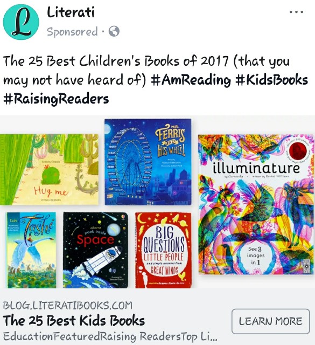The width and height of the screenshot is (315, 345).
Task: Open the #RaisingReaders hashtag
Action: 56,99
